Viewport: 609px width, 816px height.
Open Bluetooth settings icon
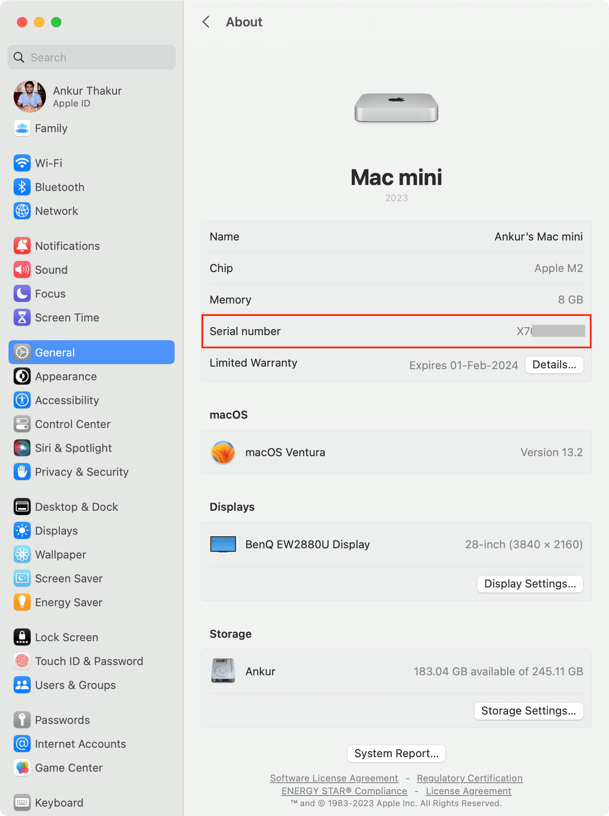point(22,187)
